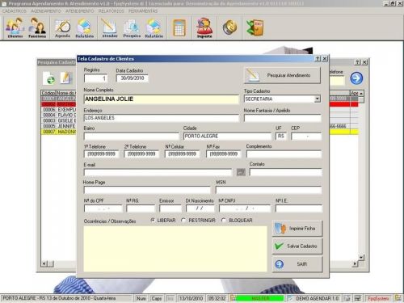Click the exit door toolbar icon
The height and width of the screenshot is (303, 404).
(255, 27)
